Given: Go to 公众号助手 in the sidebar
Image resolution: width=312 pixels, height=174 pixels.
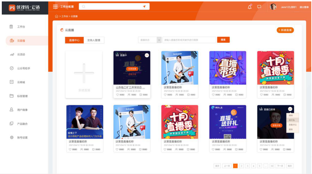Looking at the screenshot, I should [23, 68].
